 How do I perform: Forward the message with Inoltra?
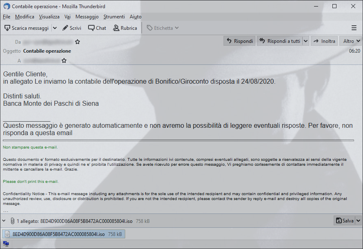324,41
